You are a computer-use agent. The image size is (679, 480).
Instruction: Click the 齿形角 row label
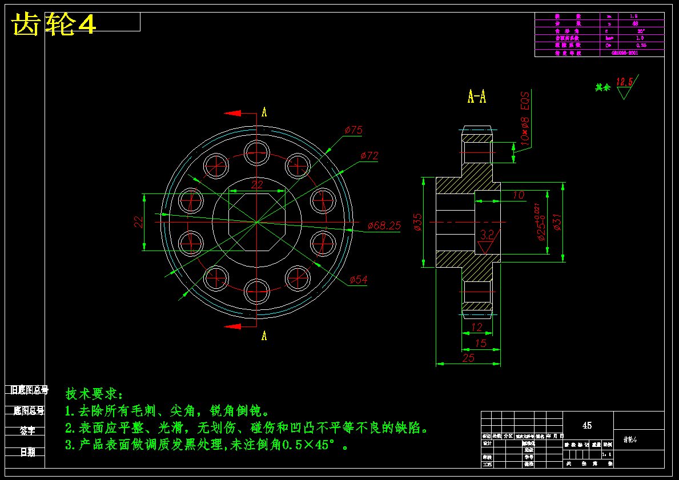point(567,31)
